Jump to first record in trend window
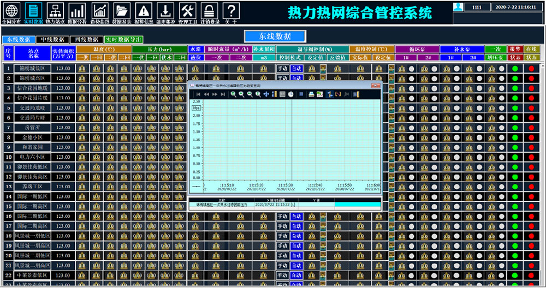Image resolution: width=546 pixels, height=288 pixels. tap(198, 94)
